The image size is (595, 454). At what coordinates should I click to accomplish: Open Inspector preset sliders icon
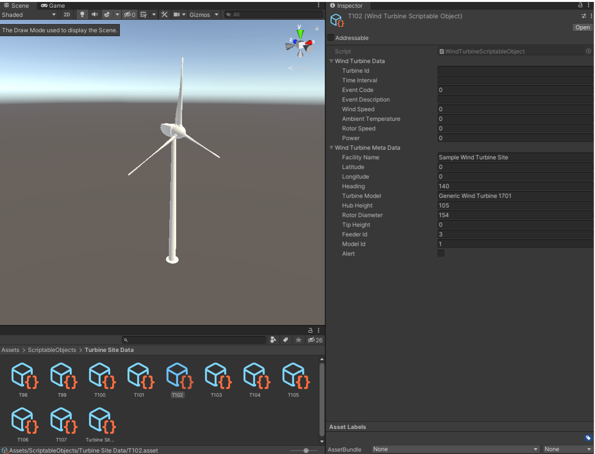click(x=583, y=16)
